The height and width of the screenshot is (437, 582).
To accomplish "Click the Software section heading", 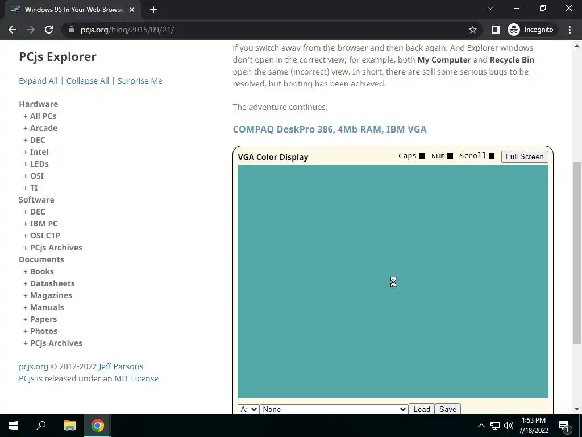I will point(36,200).
